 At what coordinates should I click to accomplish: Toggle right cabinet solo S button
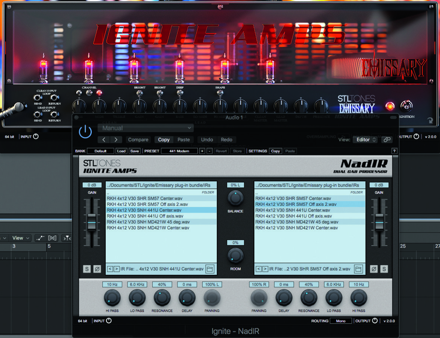point(384,269)
